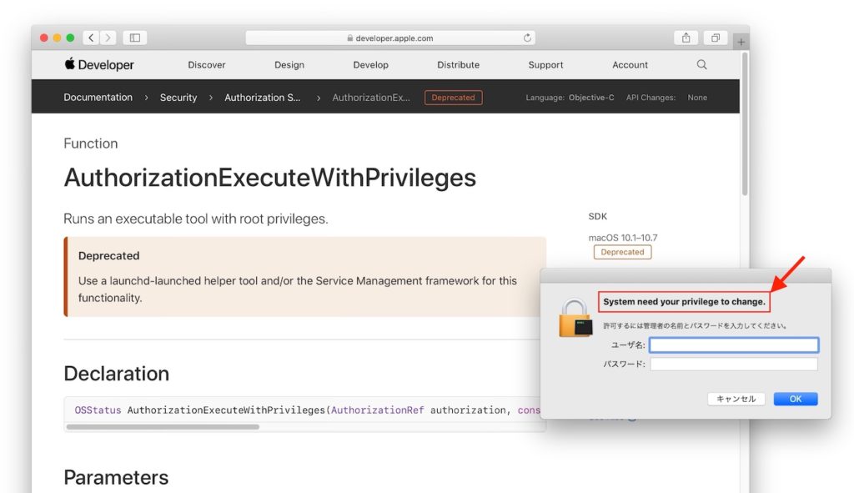The image size is (854, 493).
Task: Toggle the Safari sidebar button
Action: click(x=134, y=38)
